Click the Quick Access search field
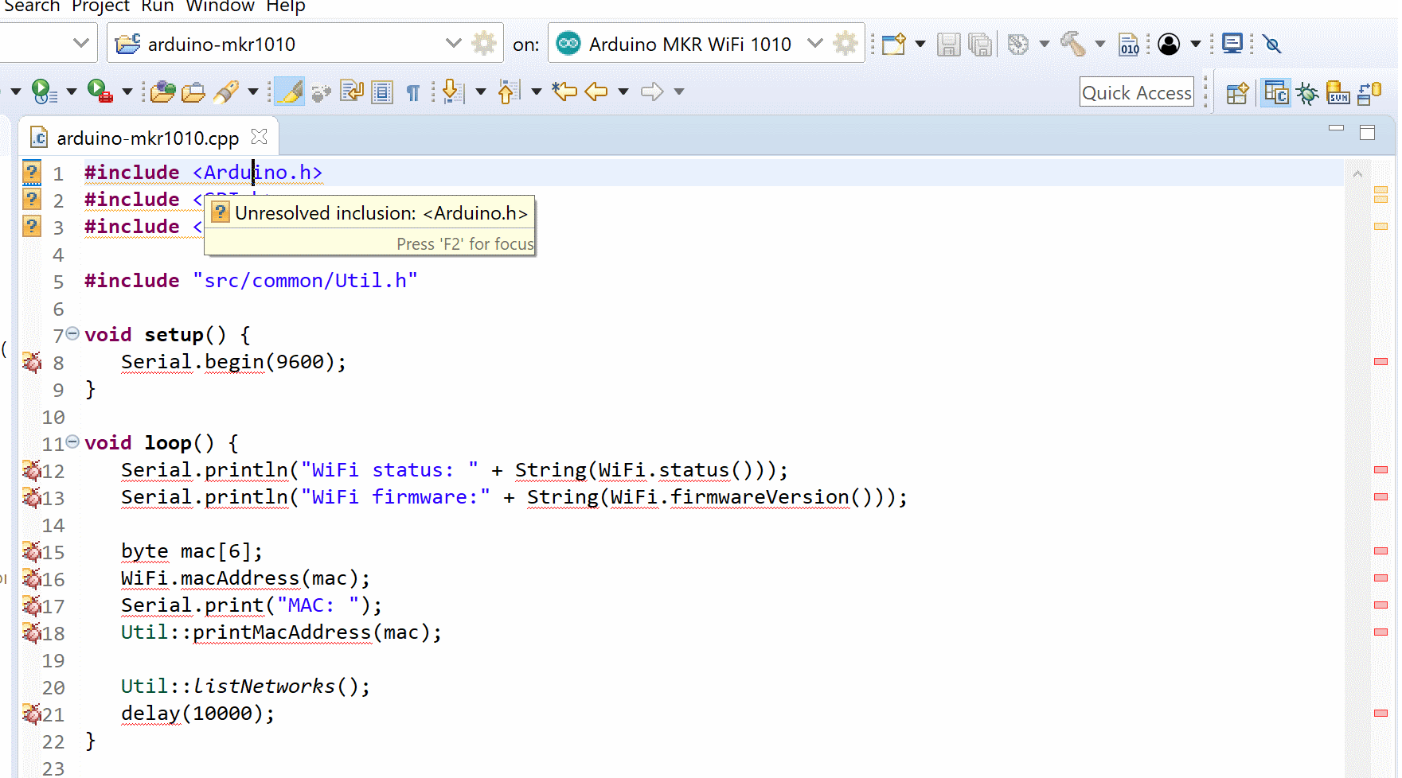Image resolution: width=1402 pixels, height=778 pixels. click(x=1137, y=92)
